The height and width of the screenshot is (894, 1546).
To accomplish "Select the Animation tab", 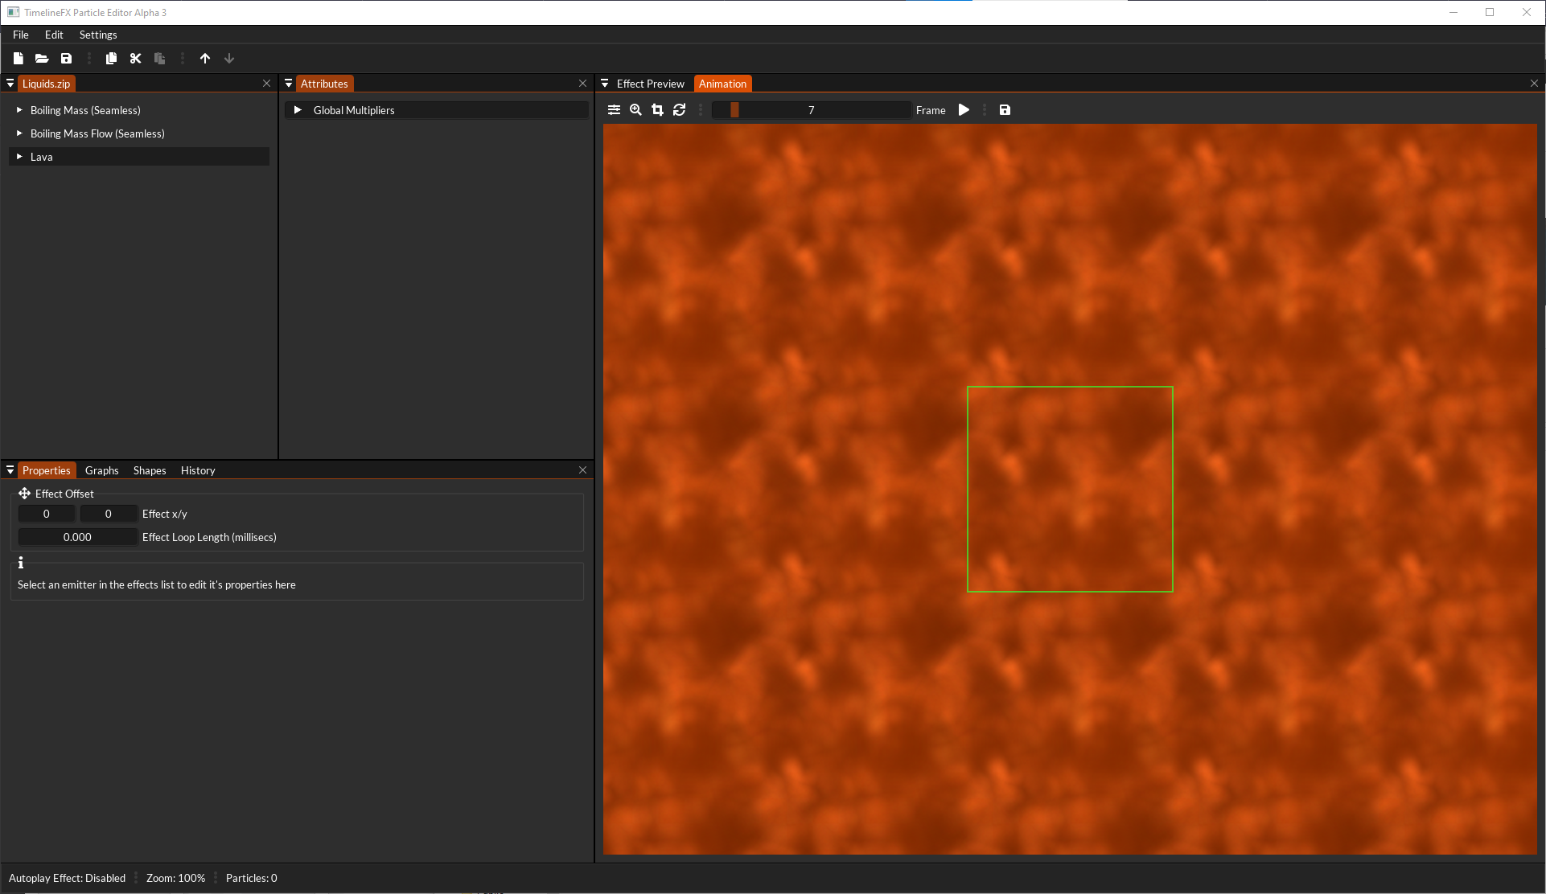I will click(x=722, y=84).
